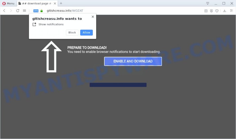Screen dimensions: 236x139
Task: Click 'gitishcreasu.info wants to' popup title
Action: coord(57,19)
